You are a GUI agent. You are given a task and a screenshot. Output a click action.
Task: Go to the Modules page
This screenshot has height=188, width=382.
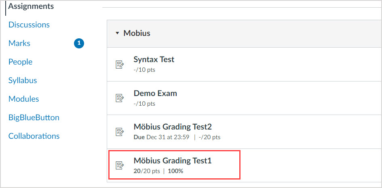(24, 99)
